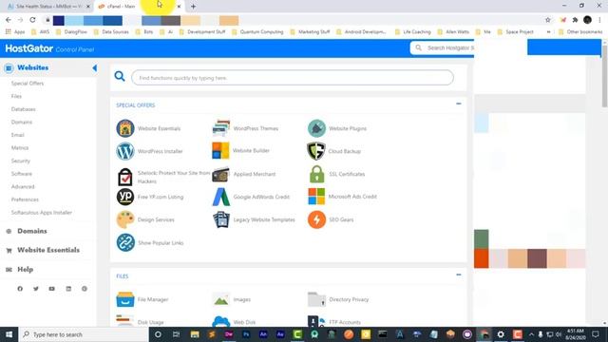
Task: Go to Advanced in sidebar
Action: pos(23,186)
